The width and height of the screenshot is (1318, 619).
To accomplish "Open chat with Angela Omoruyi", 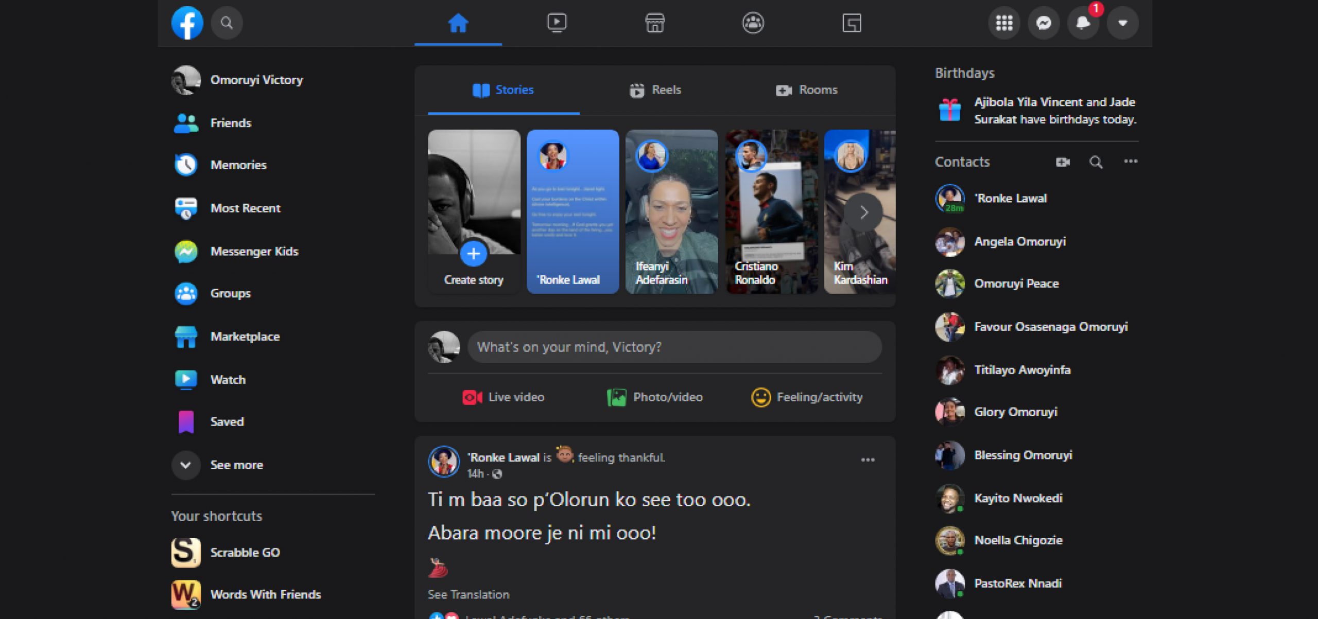I will pos(1036,242).
